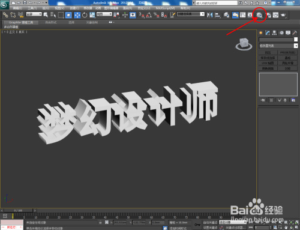Choose the Rectangular Selection Region tool
The height and width of the screenshot is (230, 300).
pyautogui.click(x=61, y=15)
